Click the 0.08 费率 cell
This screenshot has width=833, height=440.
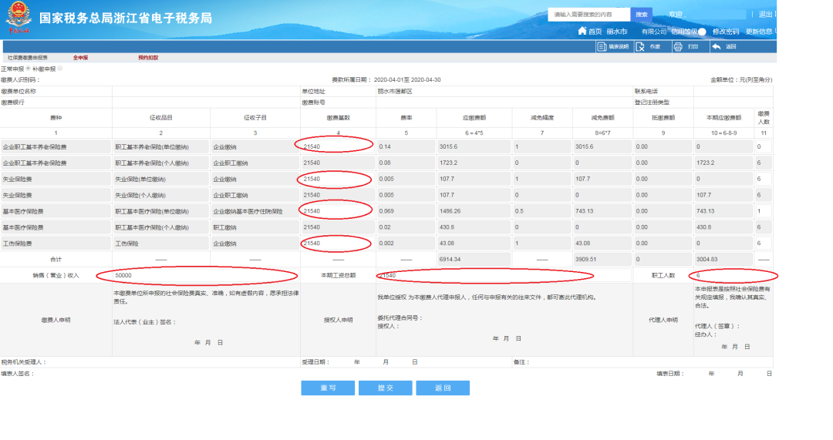click(406, 163)
